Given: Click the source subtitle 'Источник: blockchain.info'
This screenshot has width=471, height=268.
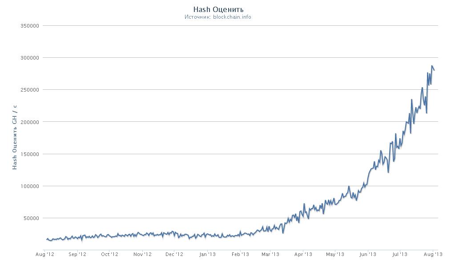Looking at the screenshot, I should 218,17.
